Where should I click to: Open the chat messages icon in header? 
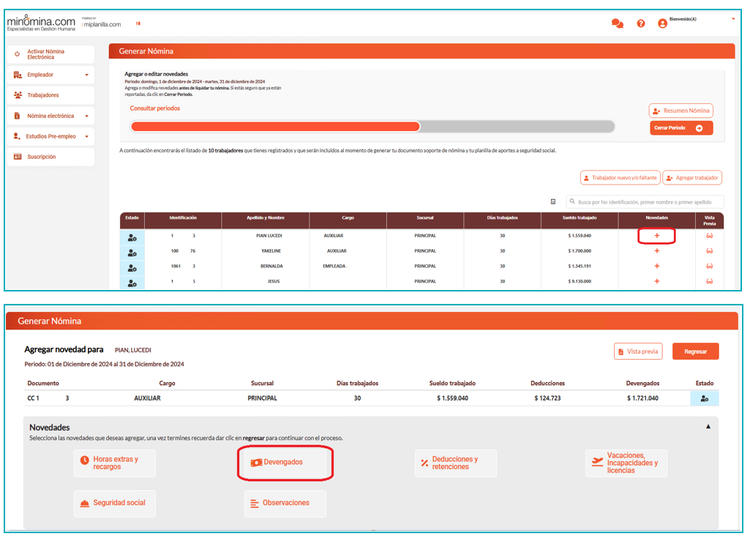617,23
